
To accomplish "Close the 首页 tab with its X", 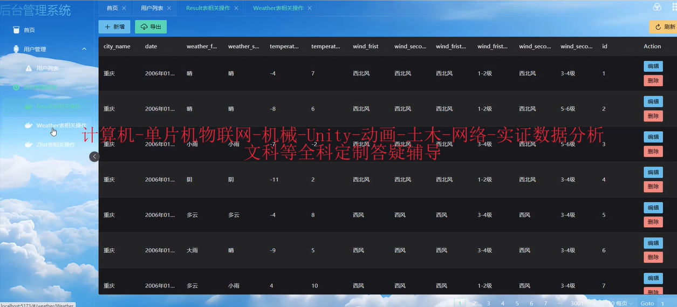I will point(124,8).
